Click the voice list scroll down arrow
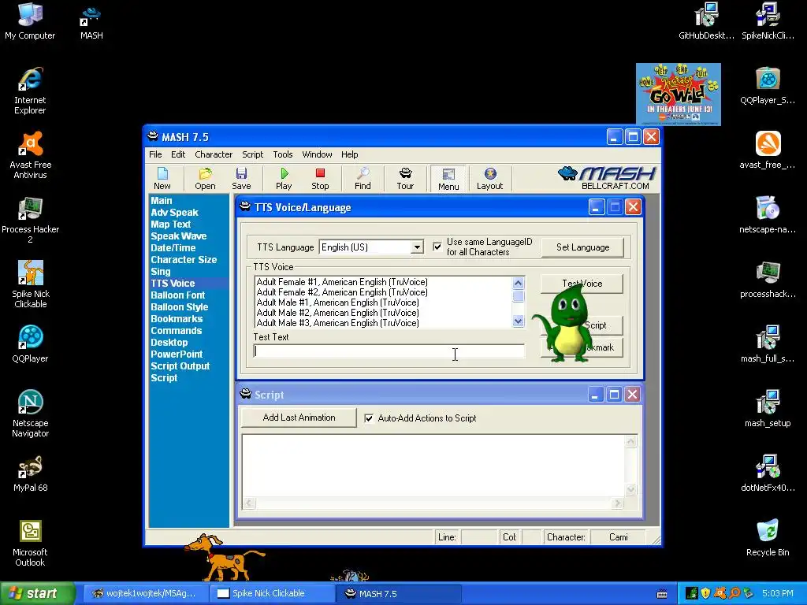Image resolution: width=807 pixels, height=605 pixels. [x=519, y=321]
